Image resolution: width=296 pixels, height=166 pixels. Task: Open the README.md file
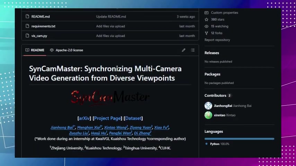tap(41, 17)
